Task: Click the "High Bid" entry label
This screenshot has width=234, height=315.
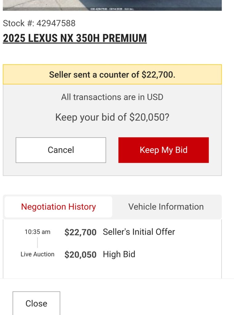Action: pos(119,254)
